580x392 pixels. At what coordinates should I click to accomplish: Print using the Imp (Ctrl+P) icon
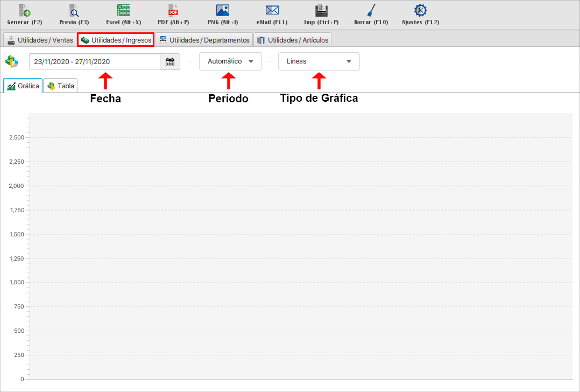pos(322,10)
